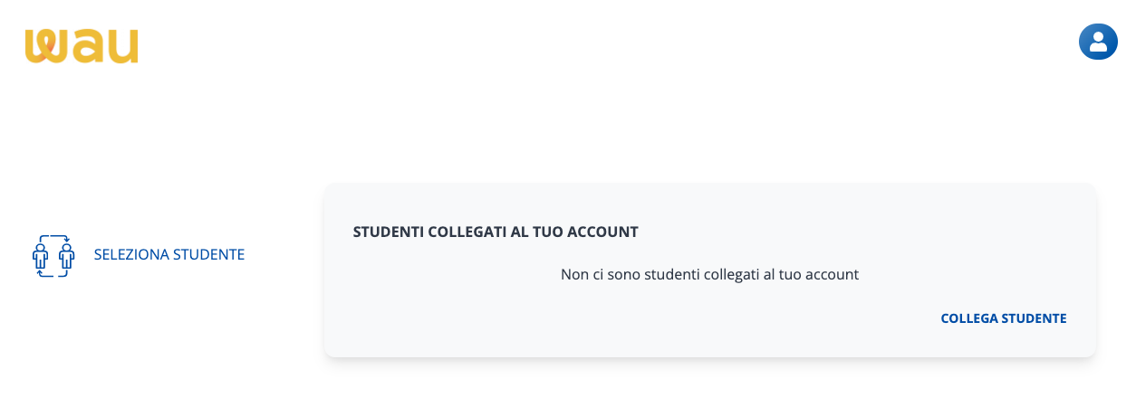Click the top arrow of the student-switch icon

coord(53,238)
